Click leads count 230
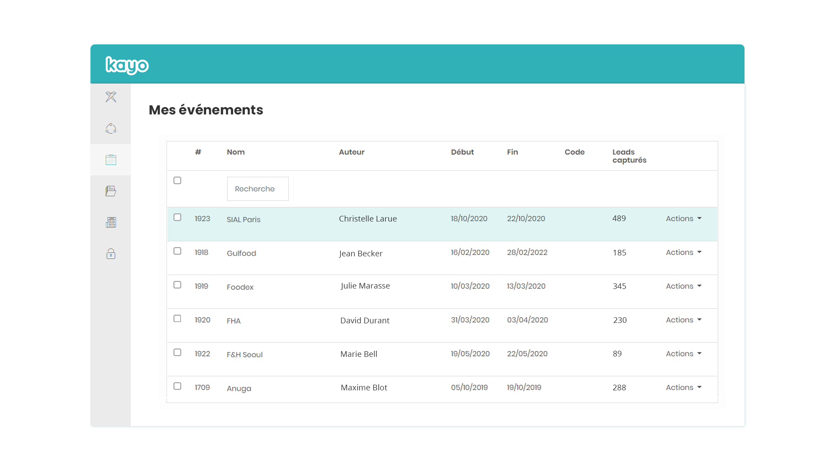 click(x=620, y=320)
